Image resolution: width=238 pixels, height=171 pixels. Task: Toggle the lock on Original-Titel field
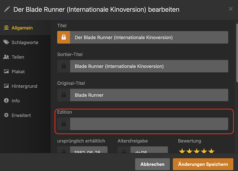[x=63, y=95]
